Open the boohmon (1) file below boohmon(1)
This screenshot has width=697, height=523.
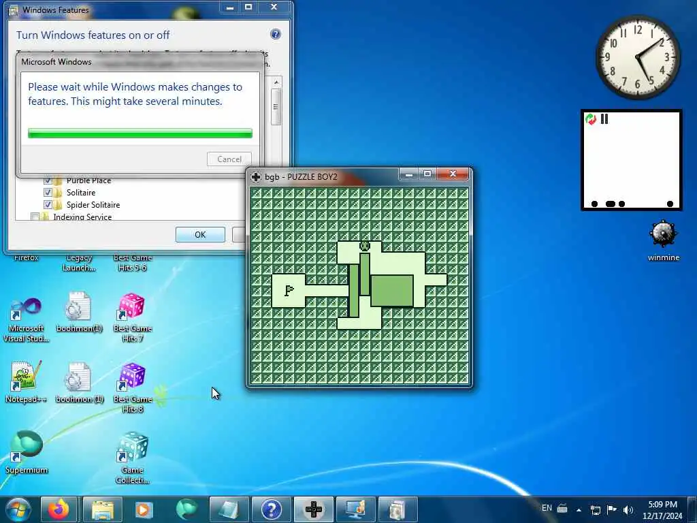click(79, 383)
